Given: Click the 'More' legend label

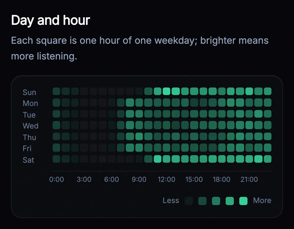Looking at the screenshot, I should [262, 200].
